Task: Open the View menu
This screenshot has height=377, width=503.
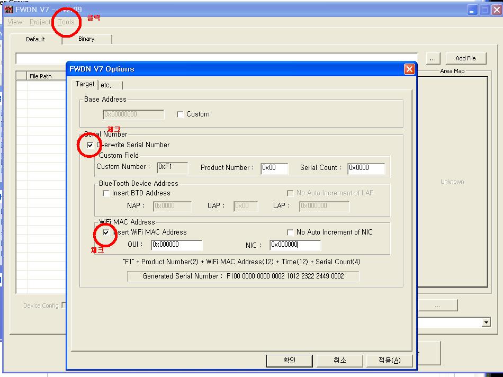Action: point(15,22)
